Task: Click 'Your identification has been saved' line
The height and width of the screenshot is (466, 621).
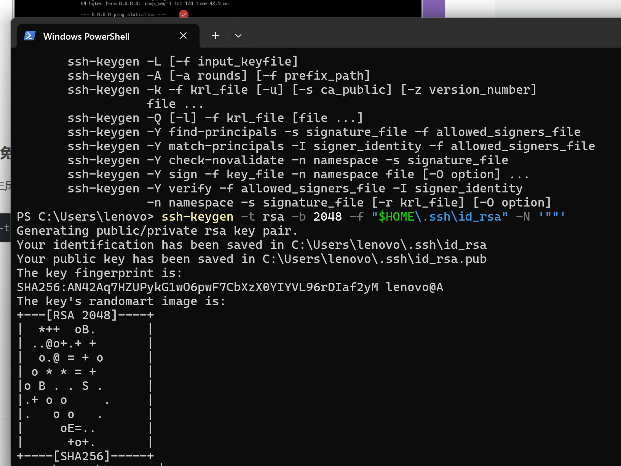Action: [252, 245]
